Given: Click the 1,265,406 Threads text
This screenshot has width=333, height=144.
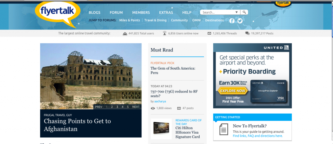Looking at the screenshot, I should [225, 33].
